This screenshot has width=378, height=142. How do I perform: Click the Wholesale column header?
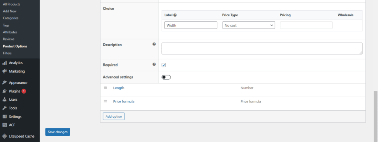(x=346, y=15)
